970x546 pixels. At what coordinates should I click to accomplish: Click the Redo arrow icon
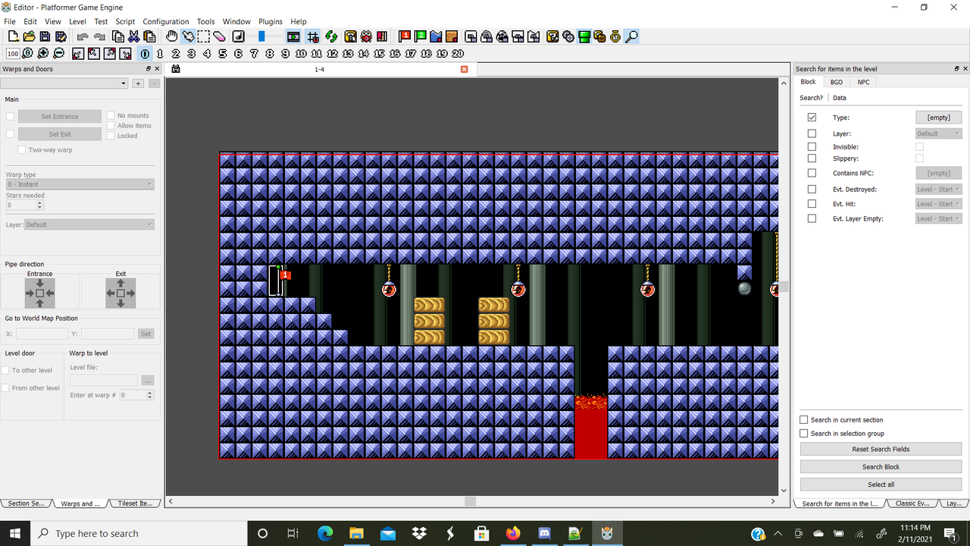tap(99, 36)
